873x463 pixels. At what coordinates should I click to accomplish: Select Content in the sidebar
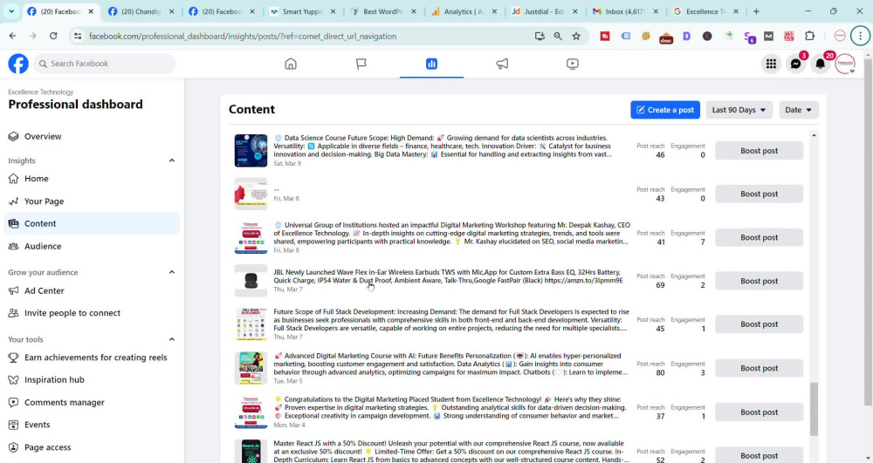[92, 223]
